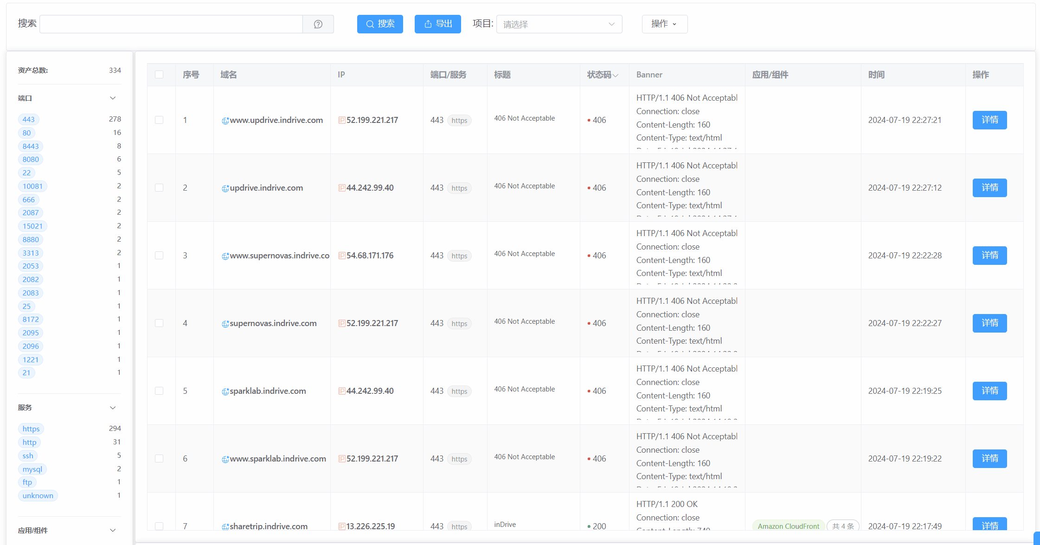This screenshot has height=545, width=1040.
Task: Click the blue search button
Action: (x=380, y=24)
